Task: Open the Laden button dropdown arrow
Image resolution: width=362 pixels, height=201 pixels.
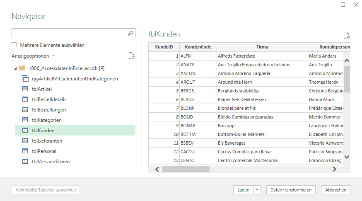Action: click(257, 190)
